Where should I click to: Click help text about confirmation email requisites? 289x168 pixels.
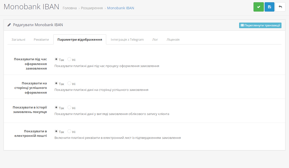point(118,138)
